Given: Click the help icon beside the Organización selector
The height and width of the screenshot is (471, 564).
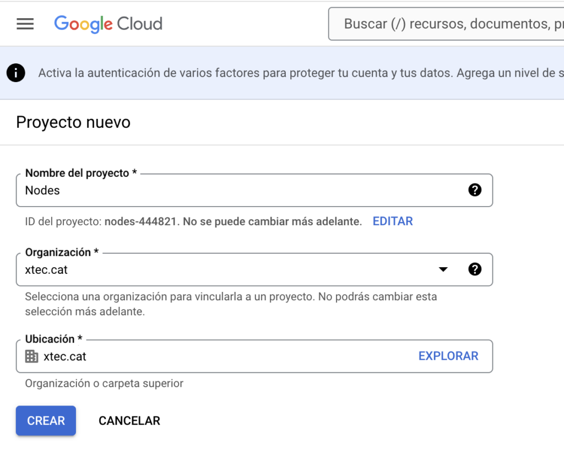Looking at the screenshot, I should coord(474,269).
